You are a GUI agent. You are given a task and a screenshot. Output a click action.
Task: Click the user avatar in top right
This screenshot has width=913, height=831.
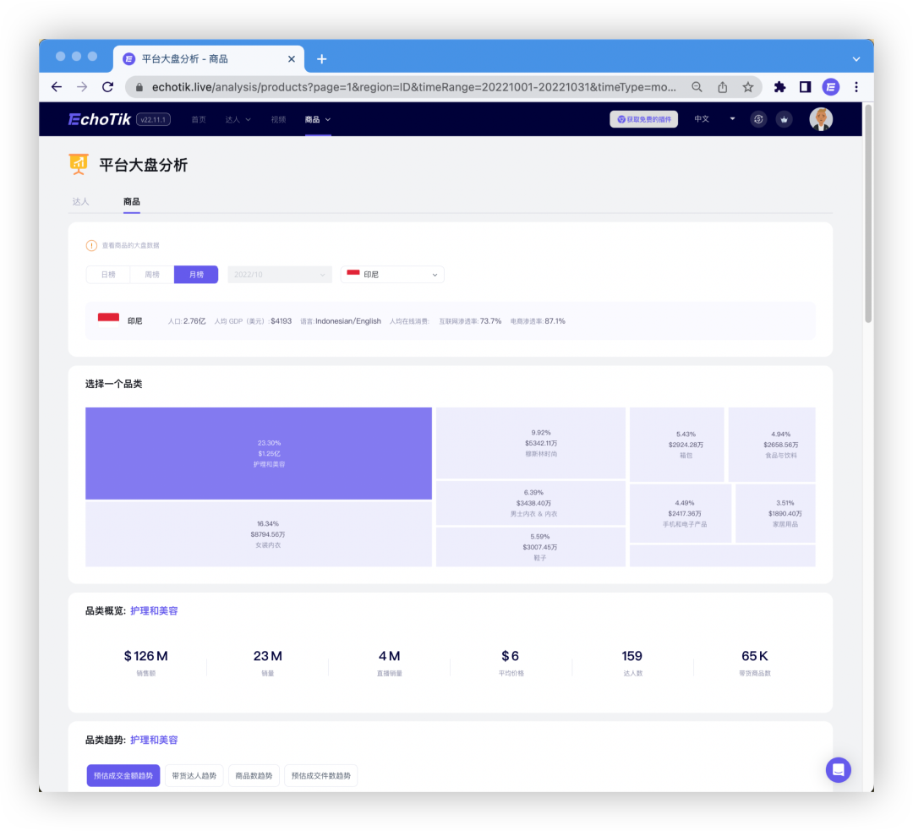(821, 119)
